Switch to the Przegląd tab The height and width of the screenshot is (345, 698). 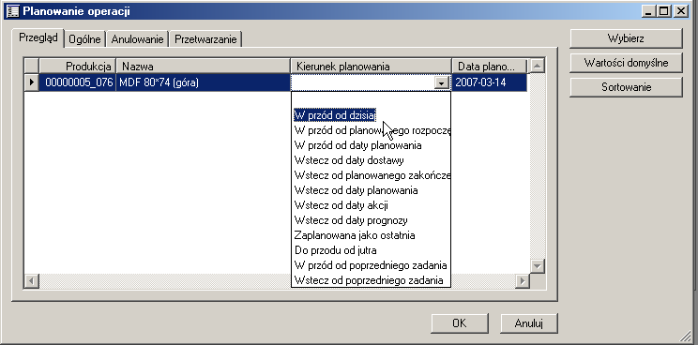click(x=38, y=37)
